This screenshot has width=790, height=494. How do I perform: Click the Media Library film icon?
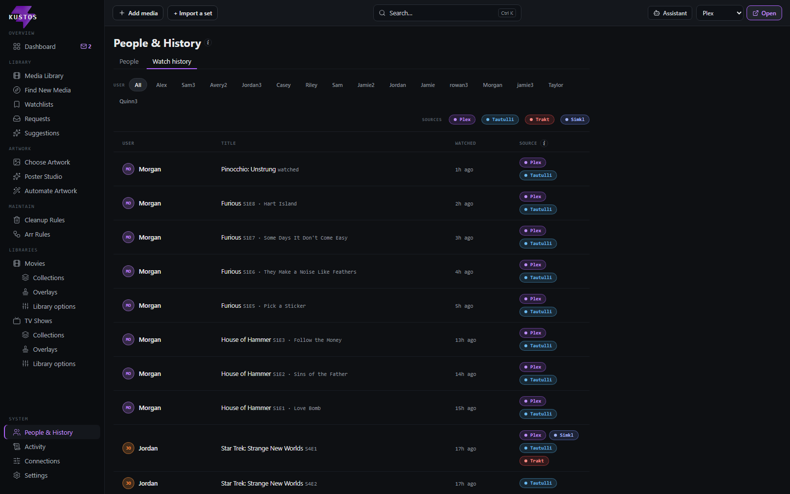click(x=17, y=76)
